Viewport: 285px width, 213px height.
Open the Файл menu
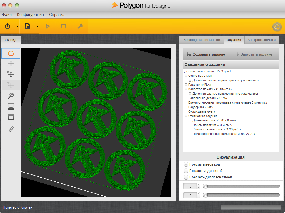[x=7, y=15]
